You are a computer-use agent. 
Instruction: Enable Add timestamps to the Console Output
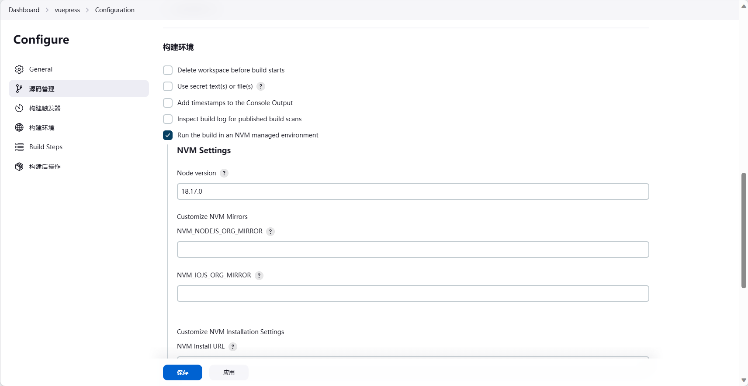coord(168,103)
